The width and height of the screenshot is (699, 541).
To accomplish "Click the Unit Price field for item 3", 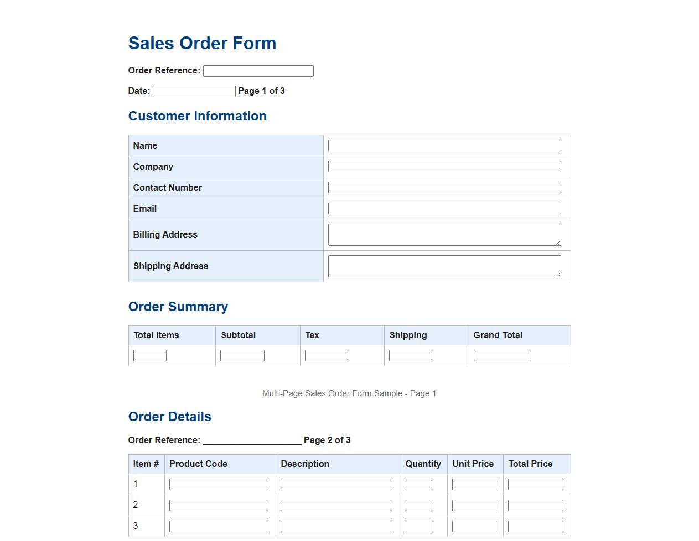I will click(474, 526).
